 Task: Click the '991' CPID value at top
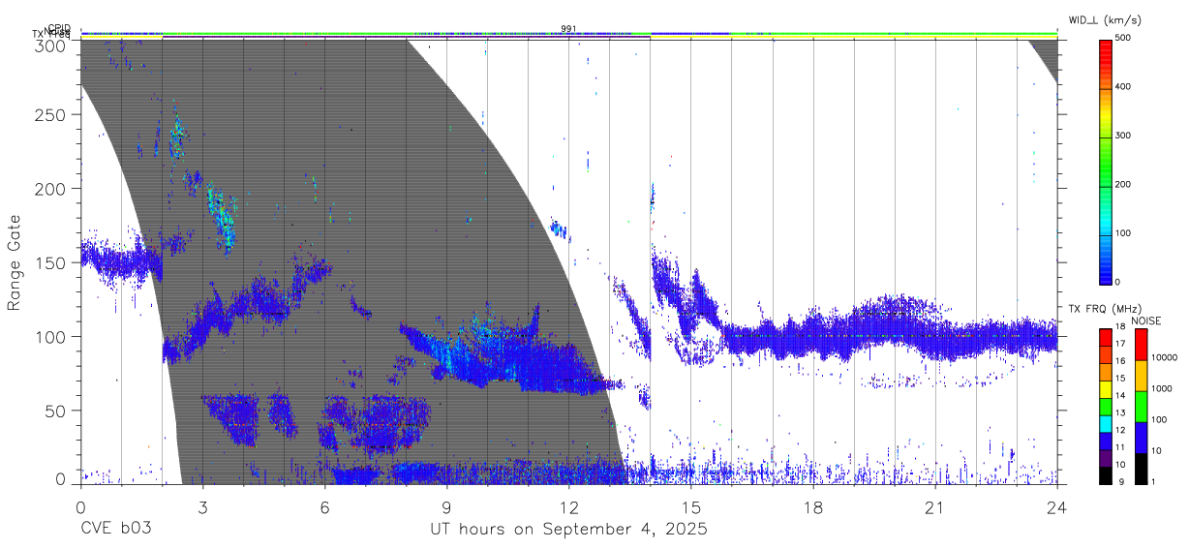click(569, 28)
